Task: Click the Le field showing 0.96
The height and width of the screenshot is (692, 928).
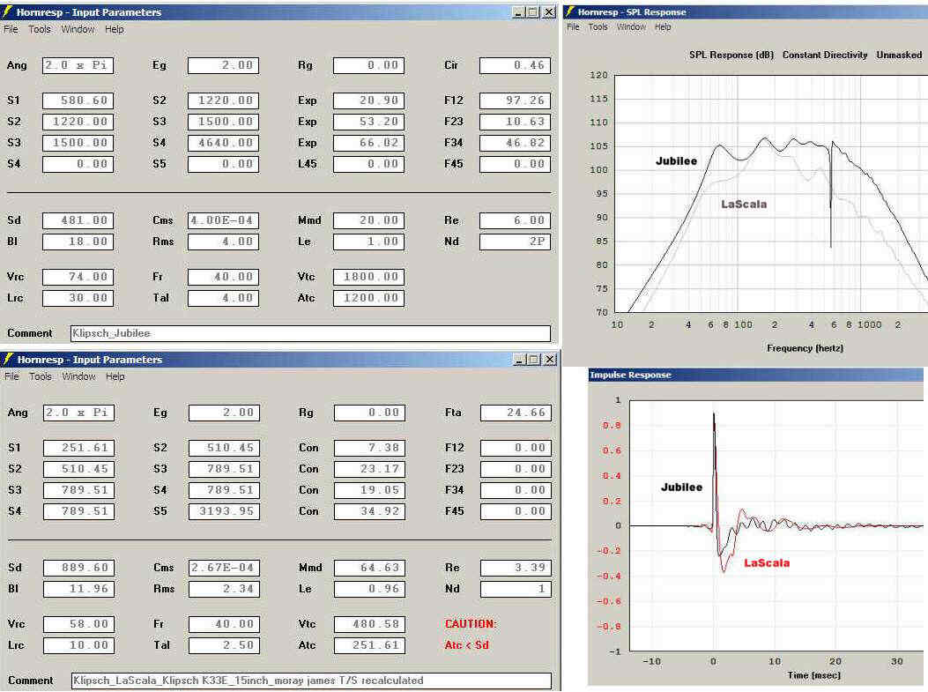Action: pyautogui.click(x=370, y=590)
